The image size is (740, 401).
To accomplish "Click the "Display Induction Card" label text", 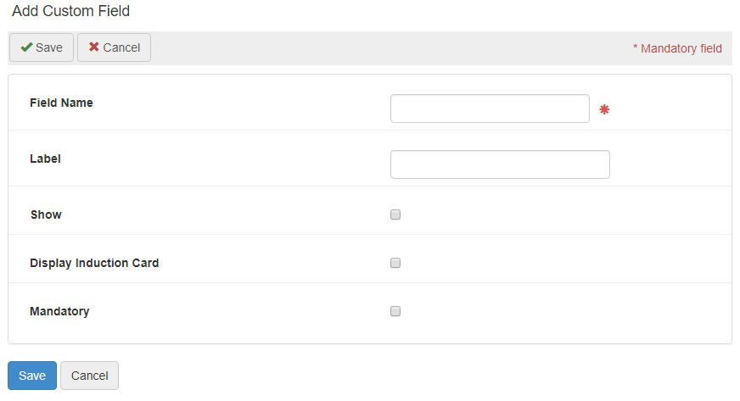I will pyautogui.click(x=94, y=263).
